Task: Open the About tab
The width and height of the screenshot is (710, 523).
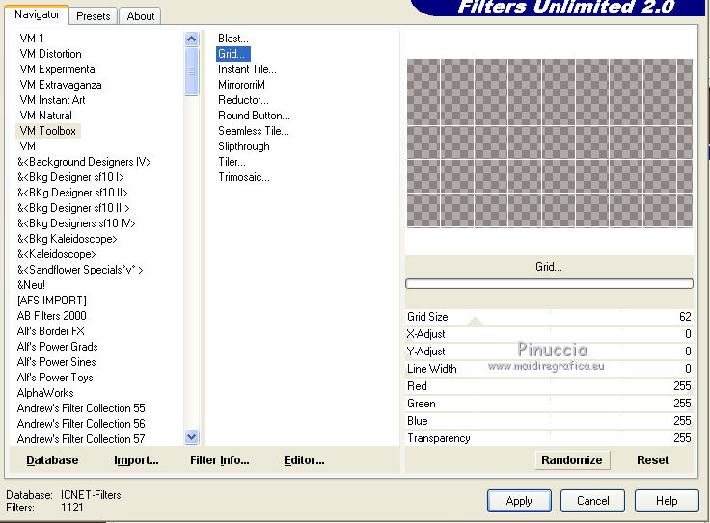Action: click(141, 16)
